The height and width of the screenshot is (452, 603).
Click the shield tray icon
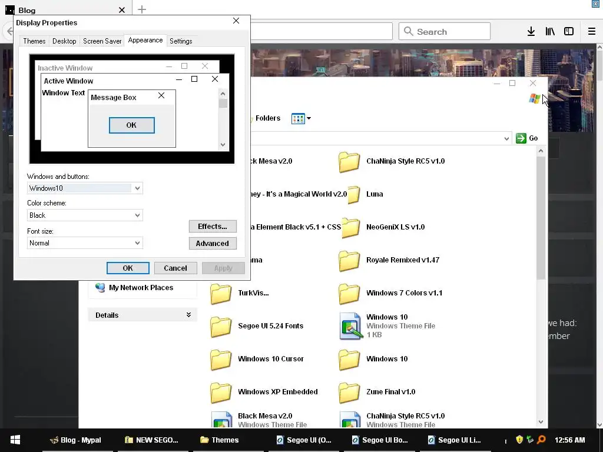pos(519,440)
